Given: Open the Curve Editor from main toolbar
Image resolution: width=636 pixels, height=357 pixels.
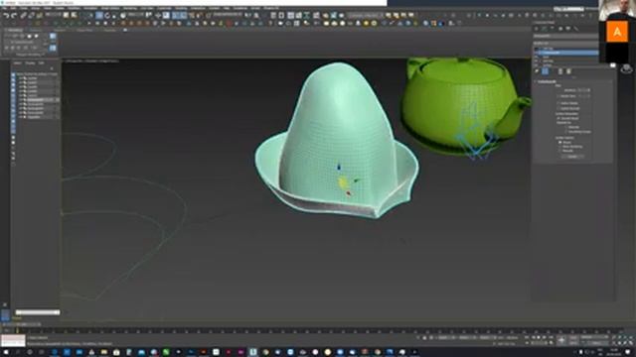Looking at the screenshot, I should point(298,15).
